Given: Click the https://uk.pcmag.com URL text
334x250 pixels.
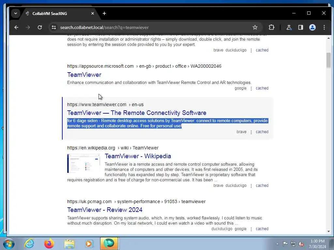Looking at the screenshot, I should (x=89, y=201).
